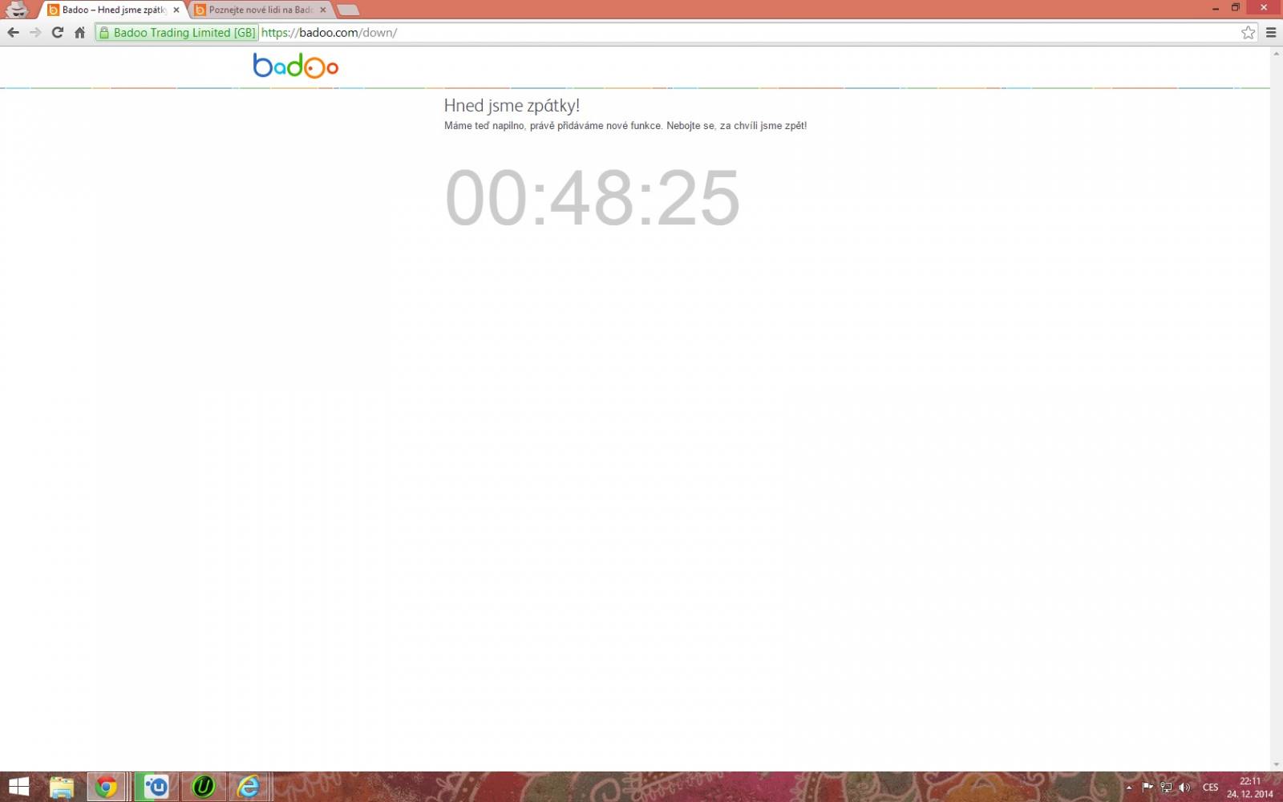Screen dimensions: 1283x802
Task: Click the green padlock security icon
Action: pyautogui.click(x=104, y=33)
